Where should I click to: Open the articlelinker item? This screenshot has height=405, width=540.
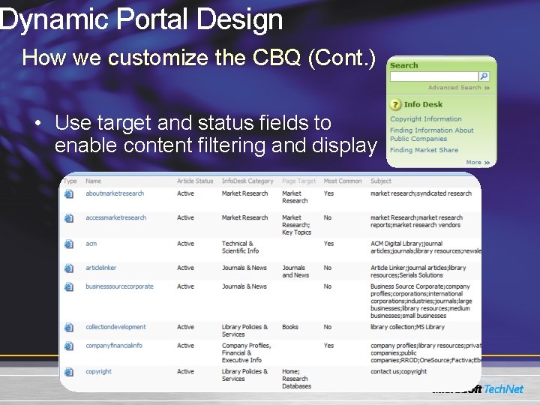[x=101, y=268]
